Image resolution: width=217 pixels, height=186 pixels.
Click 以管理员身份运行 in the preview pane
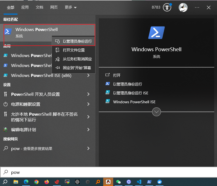coord(127,84)
